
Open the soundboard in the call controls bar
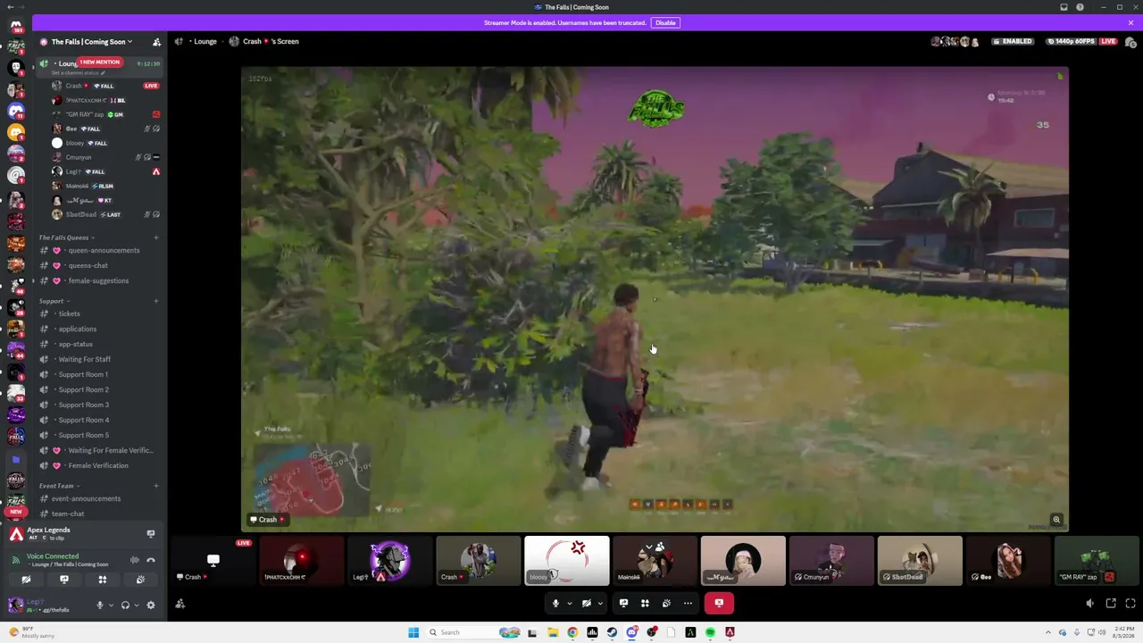666,604
